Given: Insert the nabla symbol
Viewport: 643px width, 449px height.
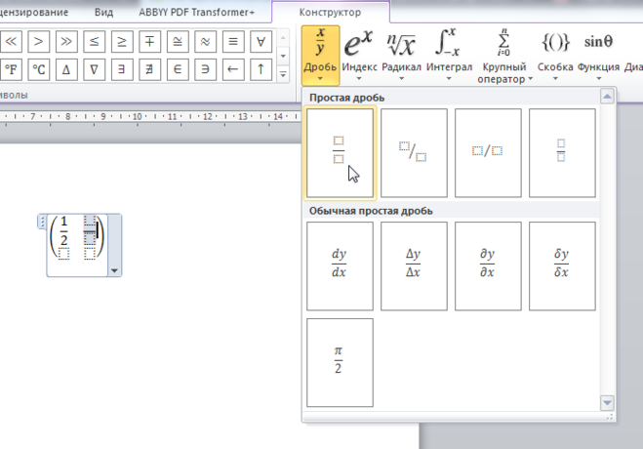Looking at the screenshot, I should point(95,69).
